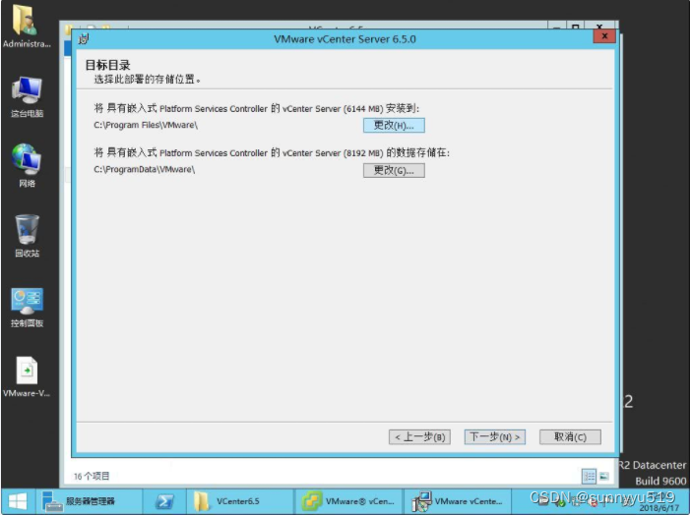Open the 控制面板 desktop icon

click(27, 308)
